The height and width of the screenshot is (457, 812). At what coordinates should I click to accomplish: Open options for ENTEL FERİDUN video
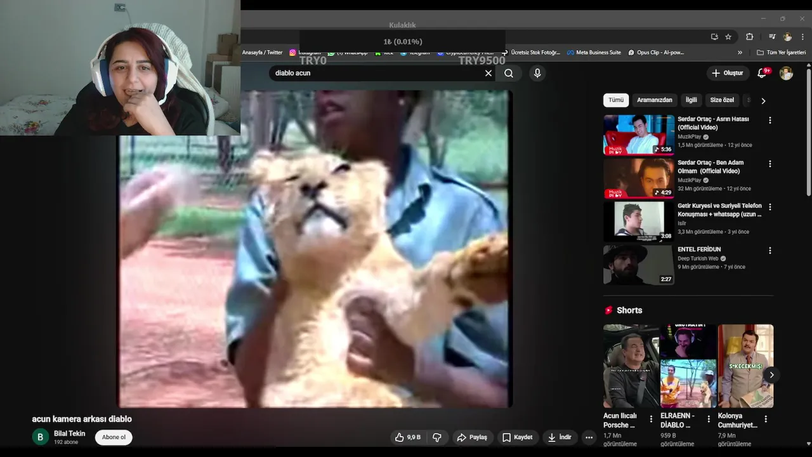pos(770,251)
